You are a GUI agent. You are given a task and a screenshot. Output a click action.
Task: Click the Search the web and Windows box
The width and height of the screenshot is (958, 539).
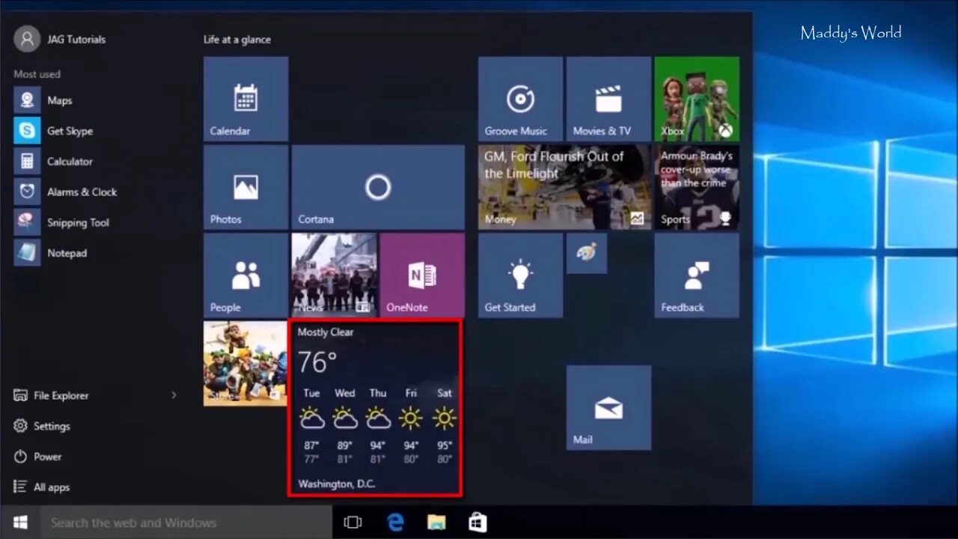coord(186,523)
